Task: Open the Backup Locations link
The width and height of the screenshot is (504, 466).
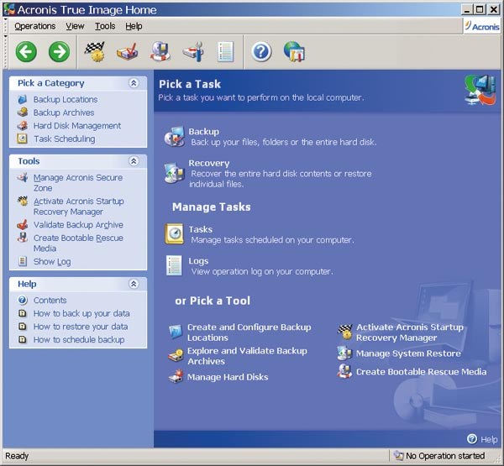Action: coord(66,99)
